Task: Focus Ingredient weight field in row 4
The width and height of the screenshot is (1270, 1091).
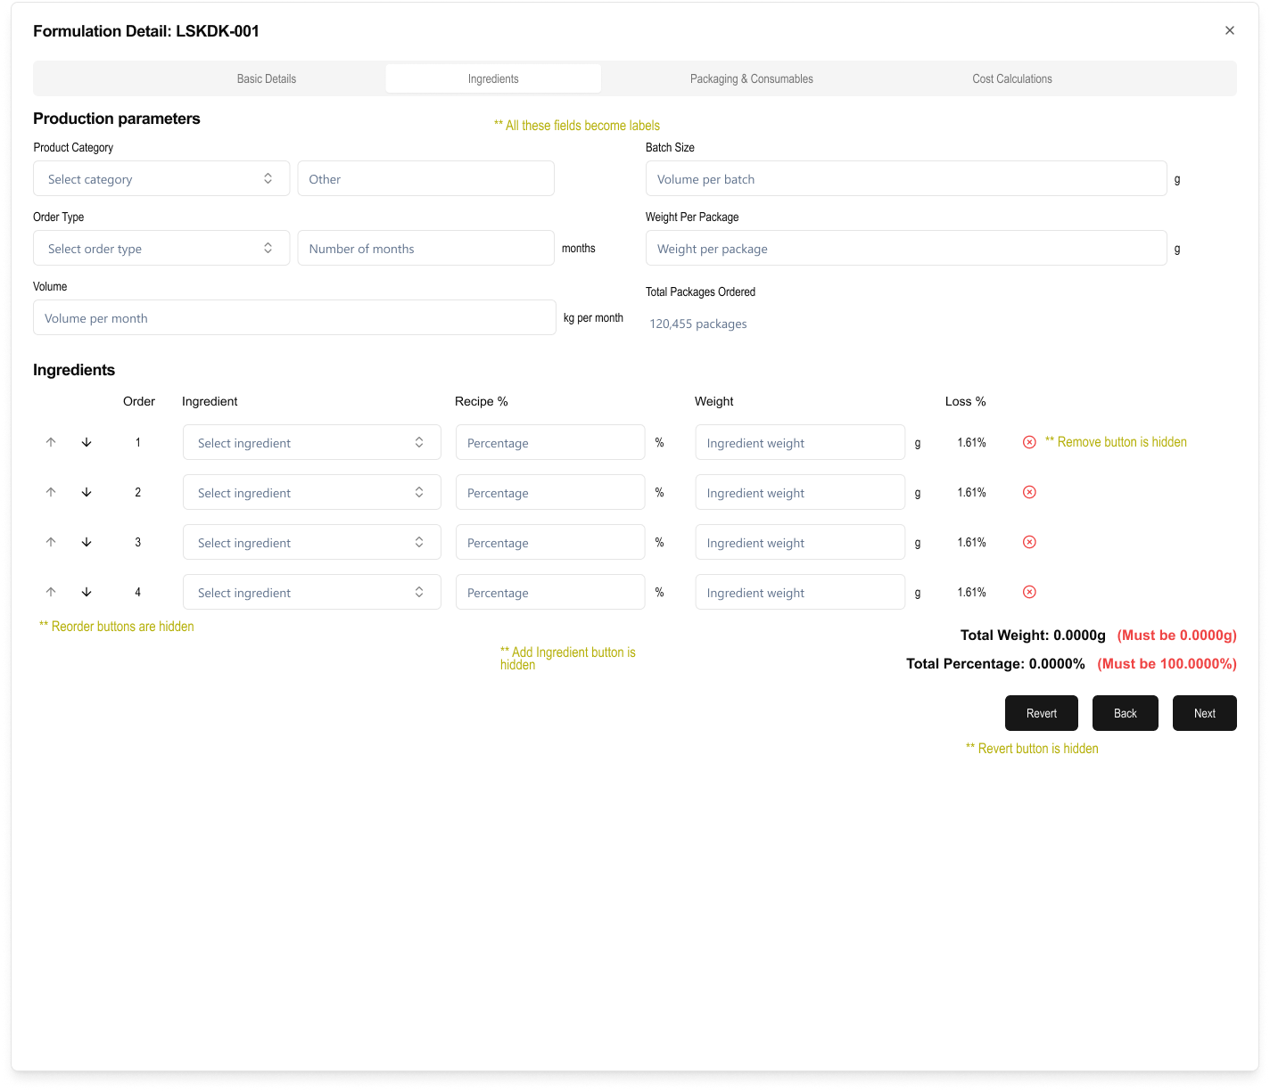Action: [x=800, y=592]
